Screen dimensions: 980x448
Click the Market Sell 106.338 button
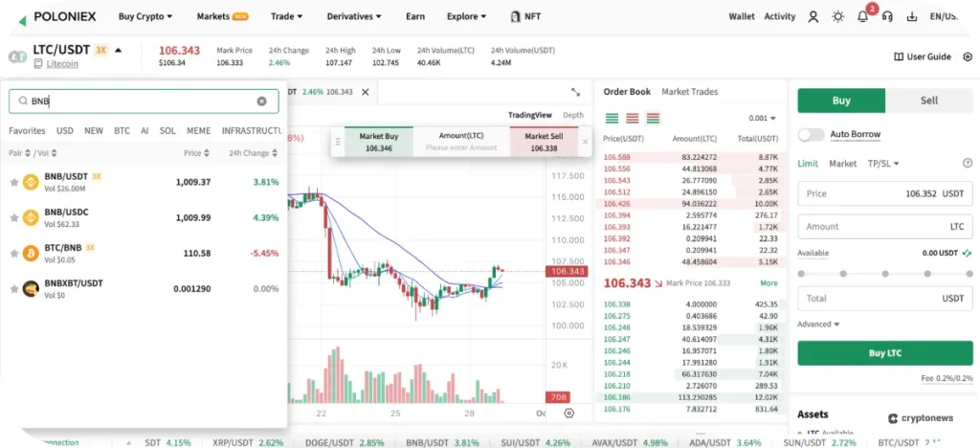[544, 142]
